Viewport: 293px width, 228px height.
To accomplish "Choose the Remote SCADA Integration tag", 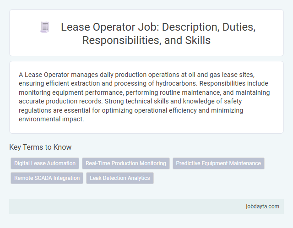I will click(x=47, y=178).
